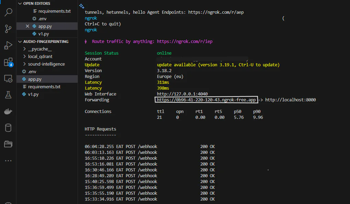Click the 15:40:25.598 POST /webhook request

tap(149, 182)
